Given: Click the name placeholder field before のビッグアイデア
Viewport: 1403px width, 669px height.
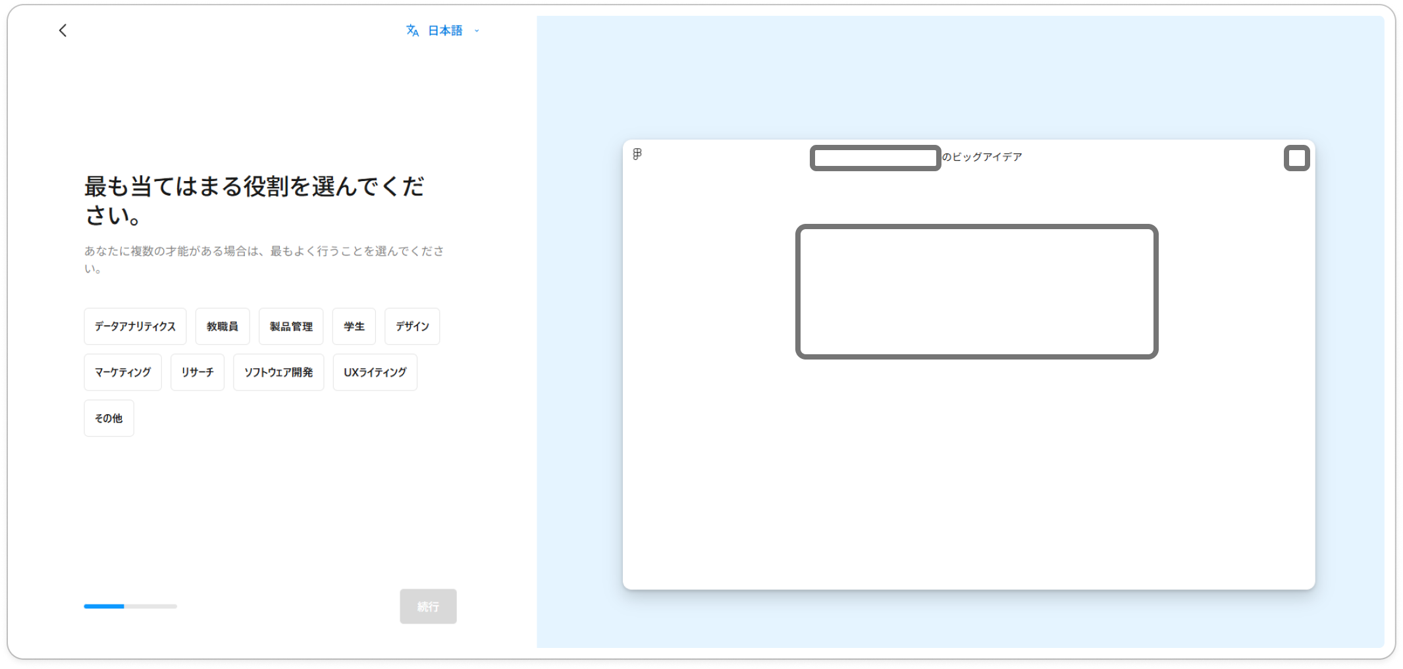Looking at the screenshot, I should click(875, 158).
